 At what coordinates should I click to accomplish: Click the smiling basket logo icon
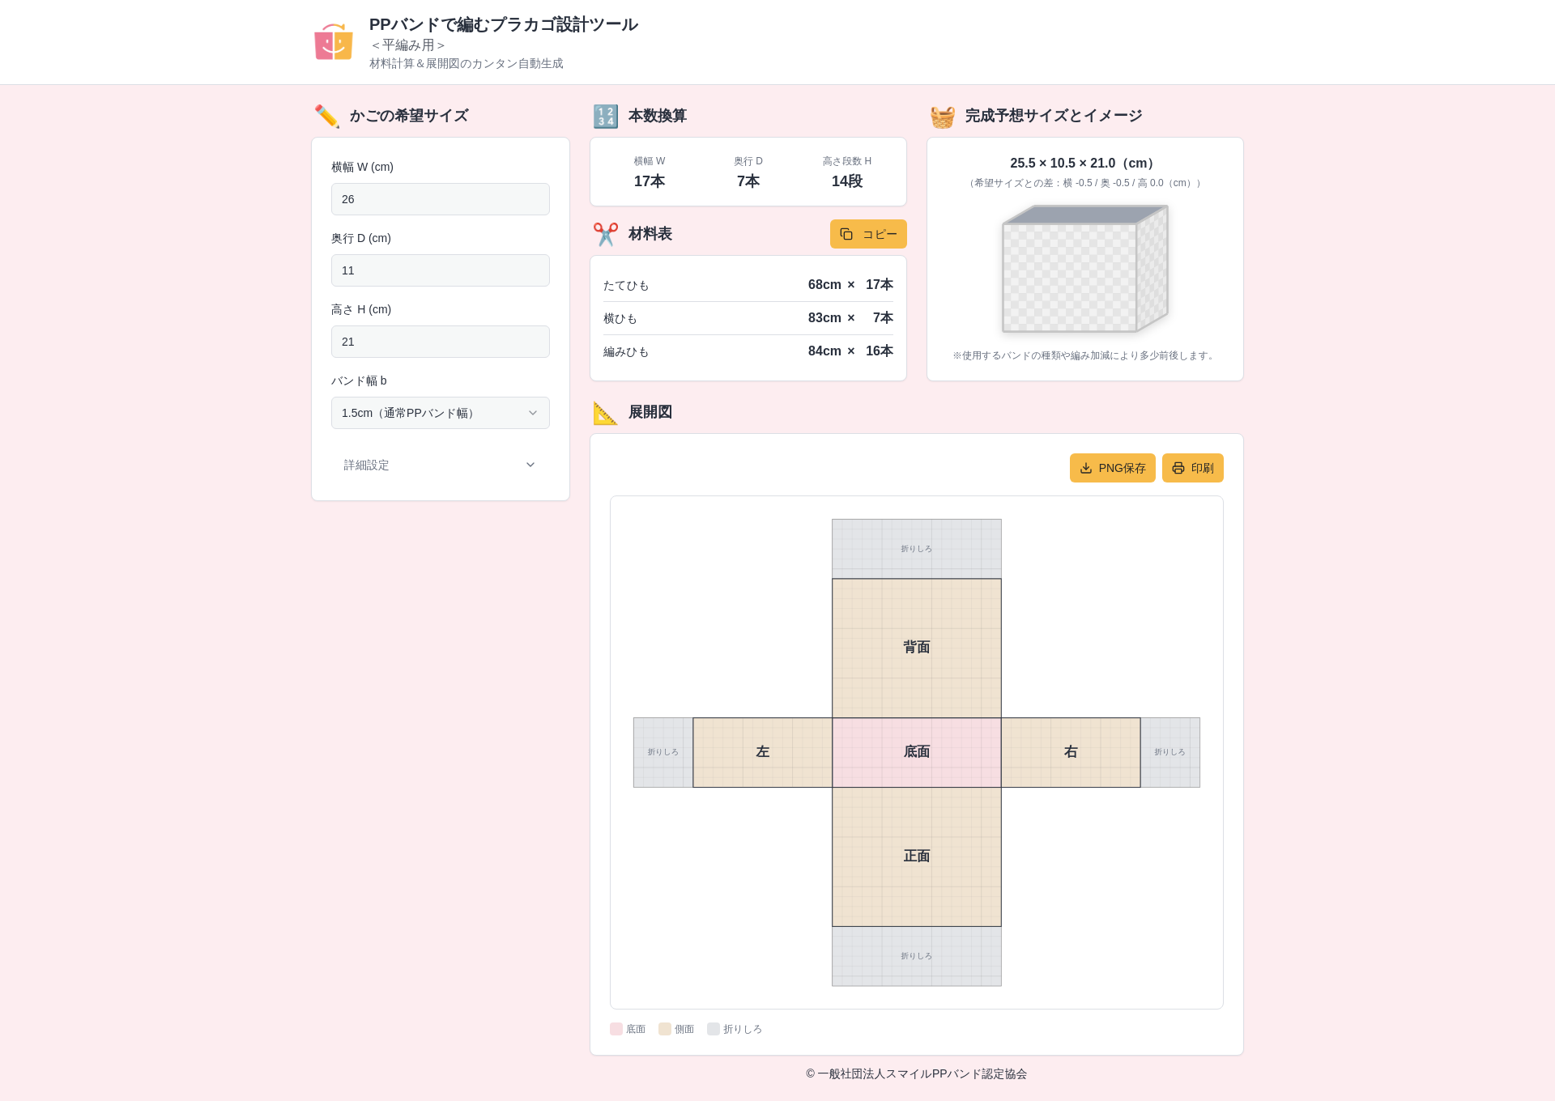tap(334, 42)
